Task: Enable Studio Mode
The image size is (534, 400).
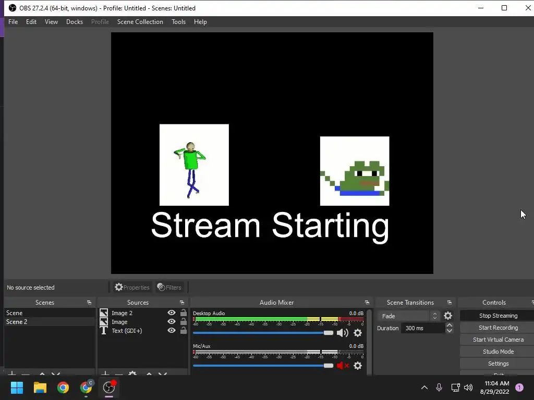Action: 497,352
